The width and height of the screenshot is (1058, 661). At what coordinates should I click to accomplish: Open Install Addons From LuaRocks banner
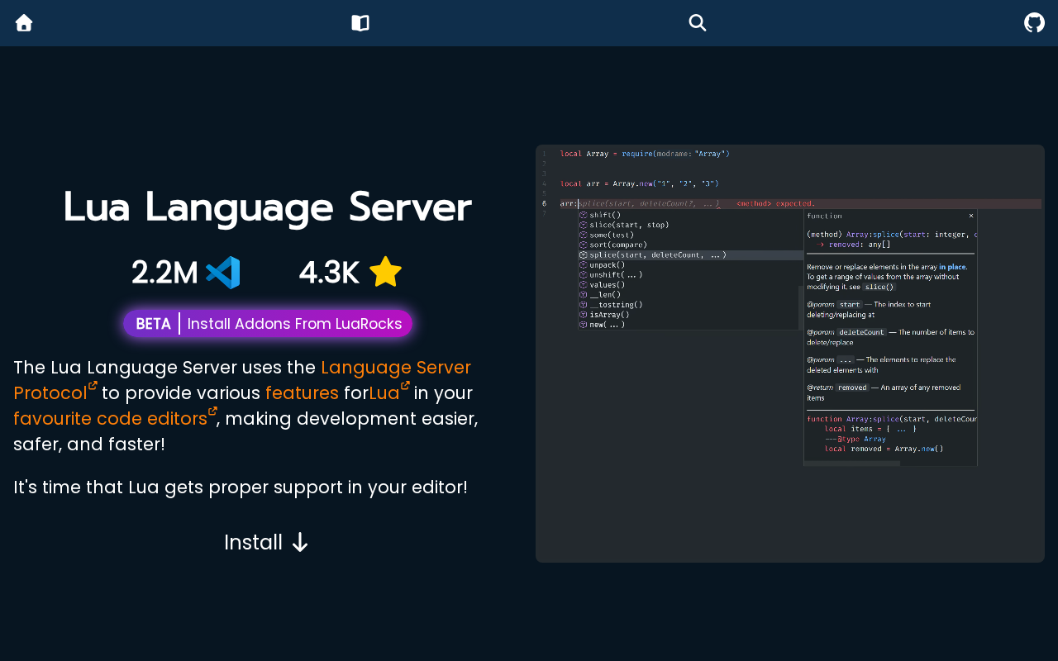[x=268, y=324]
